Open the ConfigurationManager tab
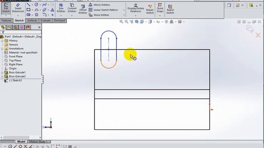264x148 pixels. [x=15, y=28]
